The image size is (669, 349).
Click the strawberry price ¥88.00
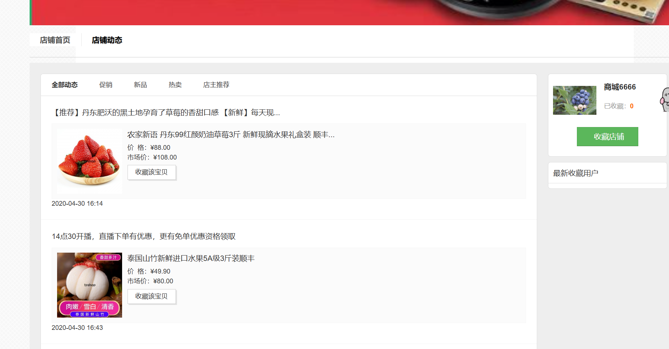160,148
